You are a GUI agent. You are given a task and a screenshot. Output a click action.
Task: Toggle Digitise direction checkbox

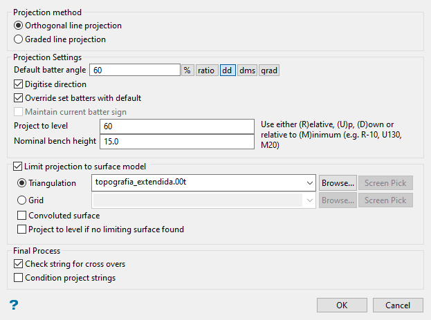[19, 84]
